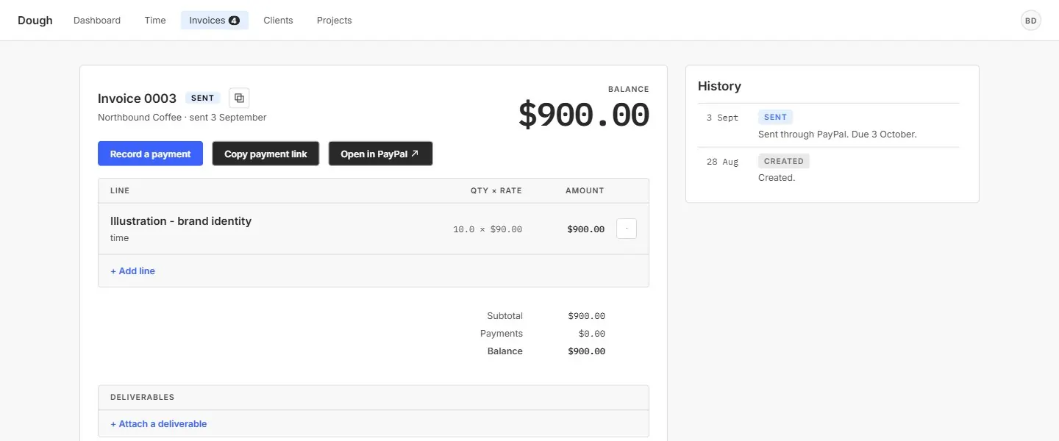The height and width of the screenshot is (441, 1059).
Task: Click the SENT status badge beside Invoice 0003
Action: (202, 98)
